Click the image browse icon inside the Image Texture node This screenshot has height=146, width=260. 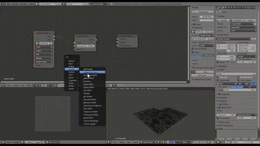pyautogui.click(x=37, y=43)
